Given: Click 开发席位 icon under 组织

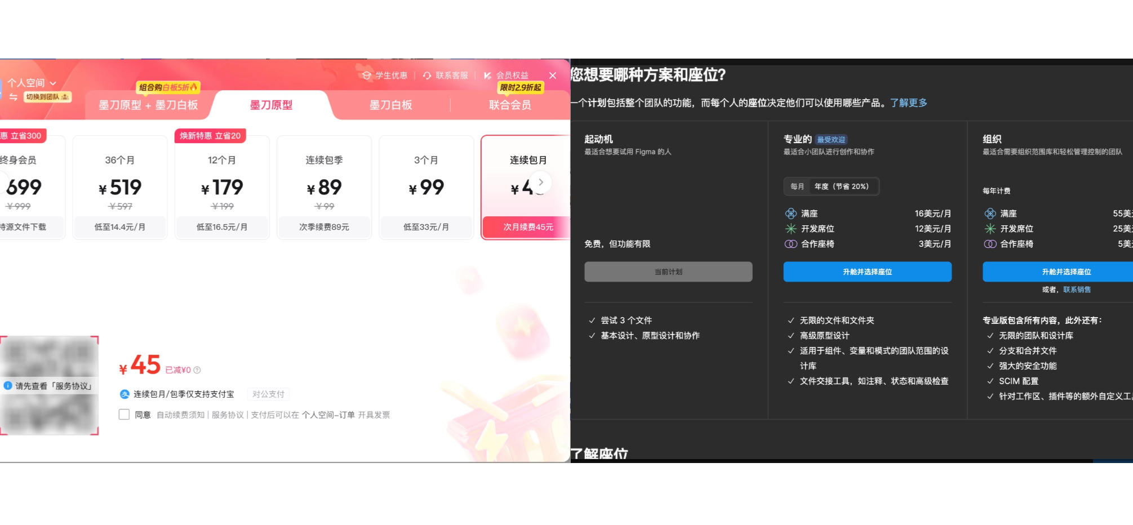Looking at the screenshot, I should point(990,229).
